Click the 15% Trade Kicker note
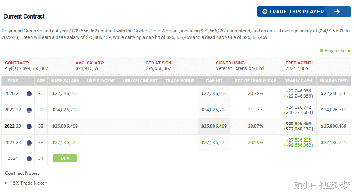354x194 pixels. click(x=28, y=183)
